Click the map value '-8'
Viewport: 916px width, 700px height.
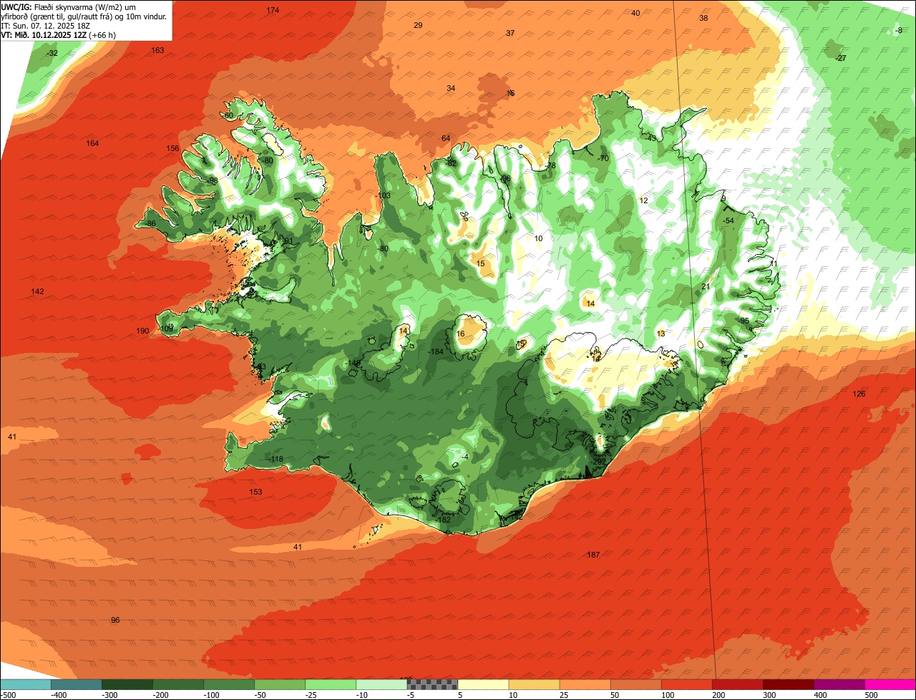tap(898, 29)
